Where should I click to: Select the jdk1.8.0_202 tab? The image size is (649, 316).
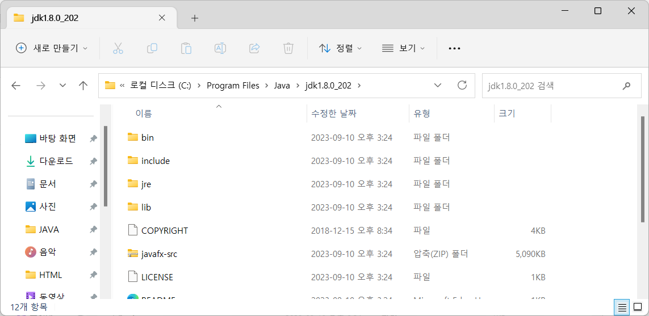tap(91, 18)
